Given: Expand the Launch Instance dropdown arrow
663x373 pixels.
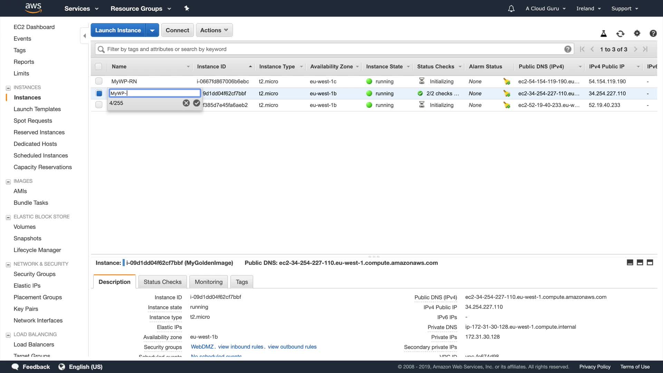Looking at the screenshot, I should [x=152, y=30].
